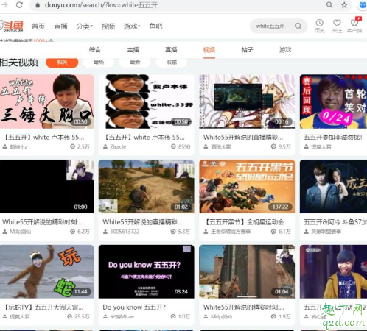Viewport: 367px width, 331px height.
Task: Open the PUBG building 01:04 video thumbnail
Action: coord(247,271)
